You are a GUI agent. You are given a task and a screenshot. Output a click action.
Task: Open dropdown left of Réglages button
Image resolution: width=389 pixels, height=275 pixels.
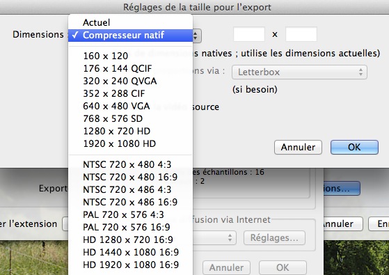coord(214,238)
